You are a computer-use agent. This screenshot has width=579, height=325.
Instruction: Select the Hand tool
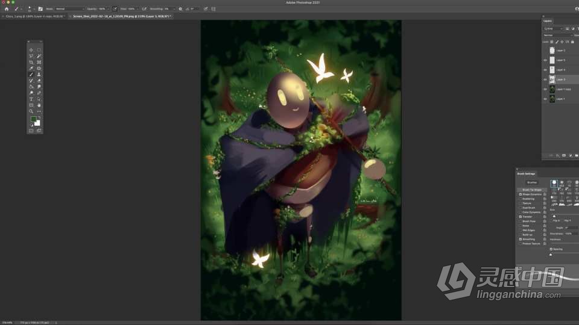(39, 105)
